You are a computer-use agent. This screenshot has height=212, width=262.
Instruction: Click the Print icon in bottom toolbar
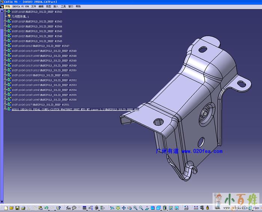point(23,208)
